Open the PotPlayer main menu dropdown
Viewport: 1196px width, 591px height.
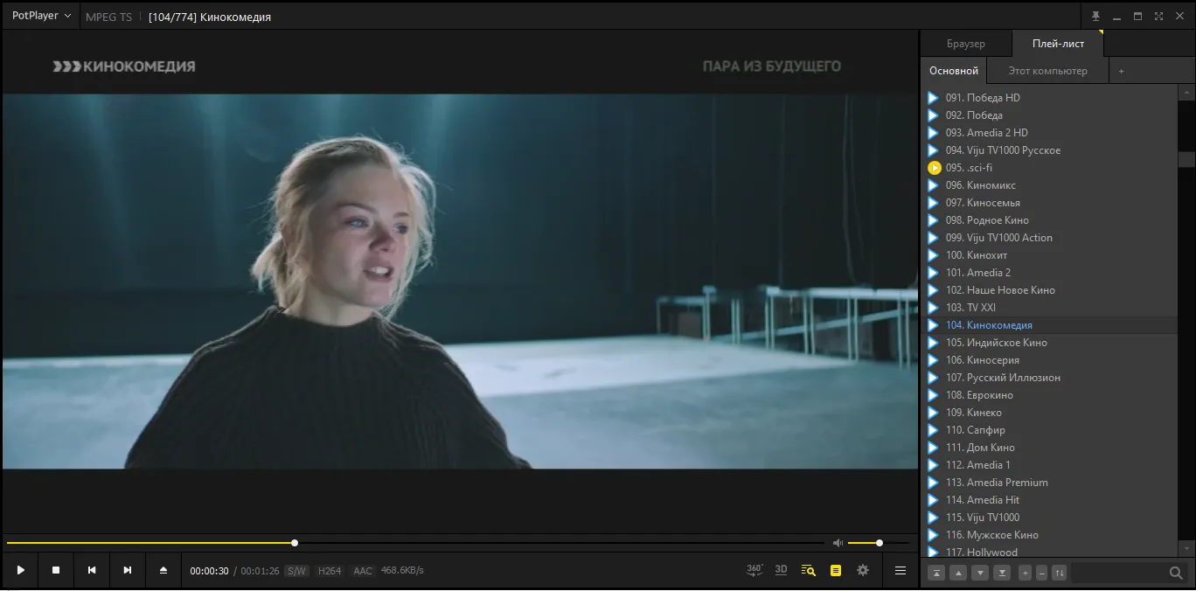coord(41,16)
